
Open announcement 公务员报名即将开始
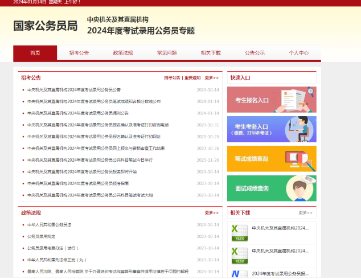pos(82,172)
